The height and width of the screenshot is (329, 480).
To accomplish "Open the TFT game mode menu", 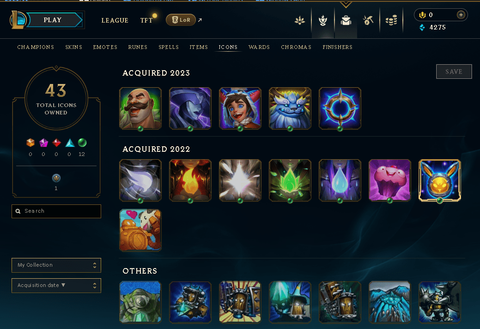I will 146,20.
